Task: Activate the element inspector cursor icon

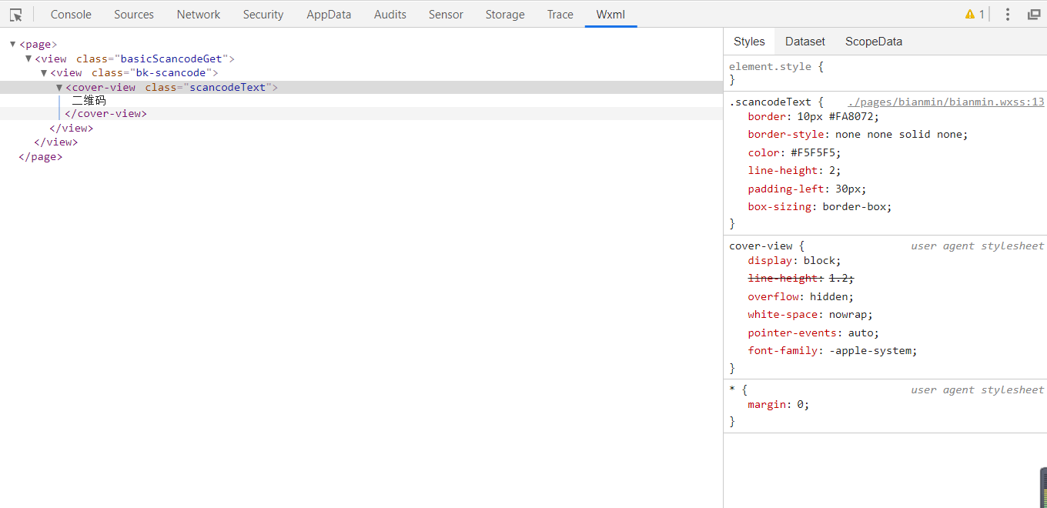Action: coord(15,15)
